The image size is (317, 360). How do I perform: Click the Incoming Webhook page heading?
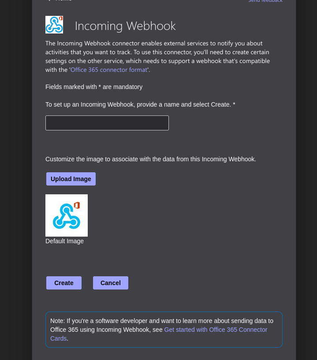coord(125,26)
